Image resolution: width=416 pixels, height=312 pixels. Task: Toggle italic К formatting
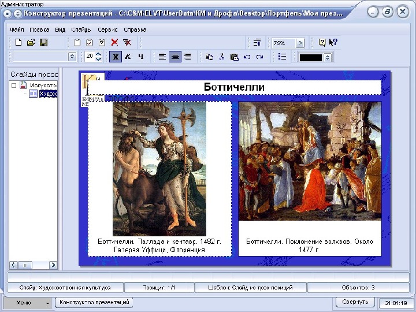click(x=128, y=57)
